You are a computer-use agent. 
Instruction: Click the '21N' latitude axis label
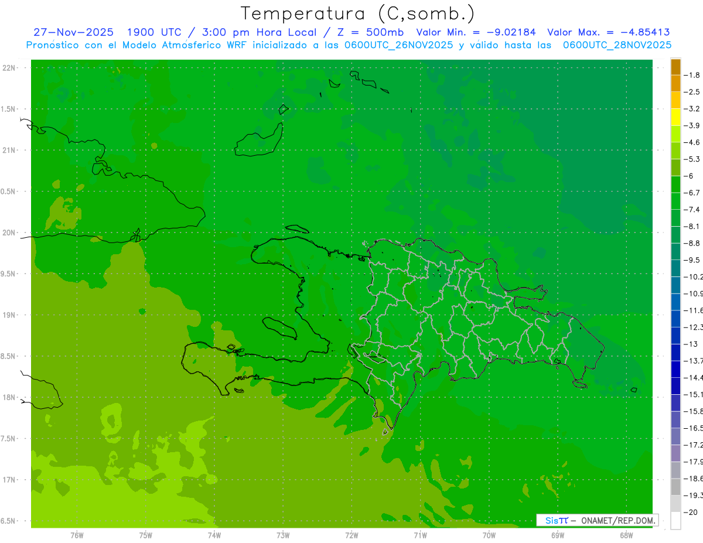[9, 151]
